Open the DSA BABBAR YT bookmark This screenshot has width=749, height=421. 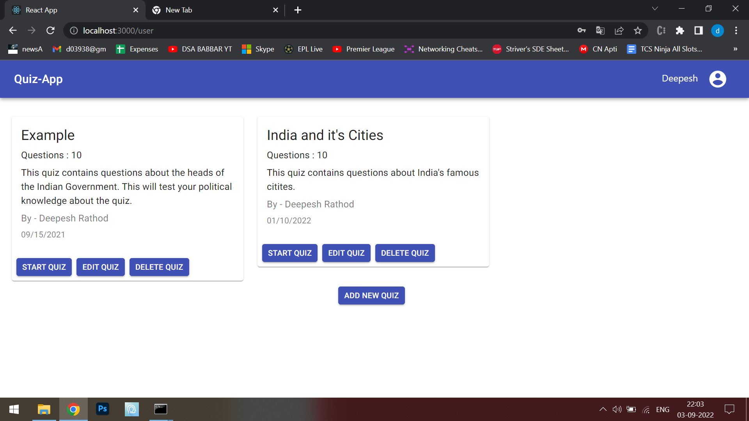coord(200,49)
